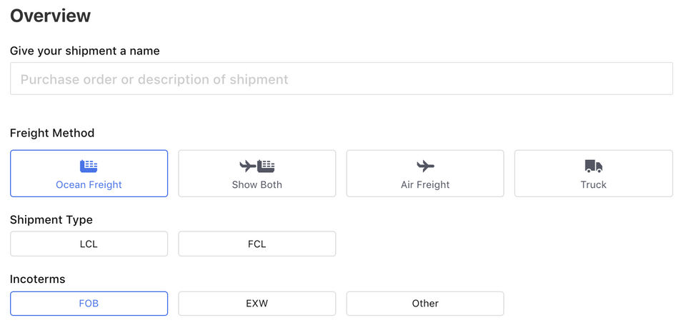Image resolution: width=686 pixels, height=335 pixels.
Task: Focus the shipment name input field
Action: (x=341, y=79)
